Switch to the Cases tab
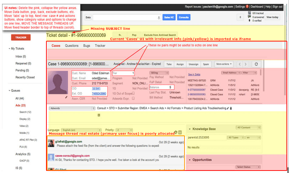 (56, 46)
